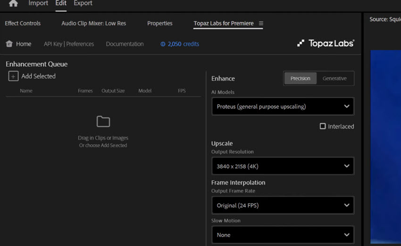This screenshot has width=401, height=246.
Task: Open the Output Frame Rate dropdown
Action: (x=283, y=205)
